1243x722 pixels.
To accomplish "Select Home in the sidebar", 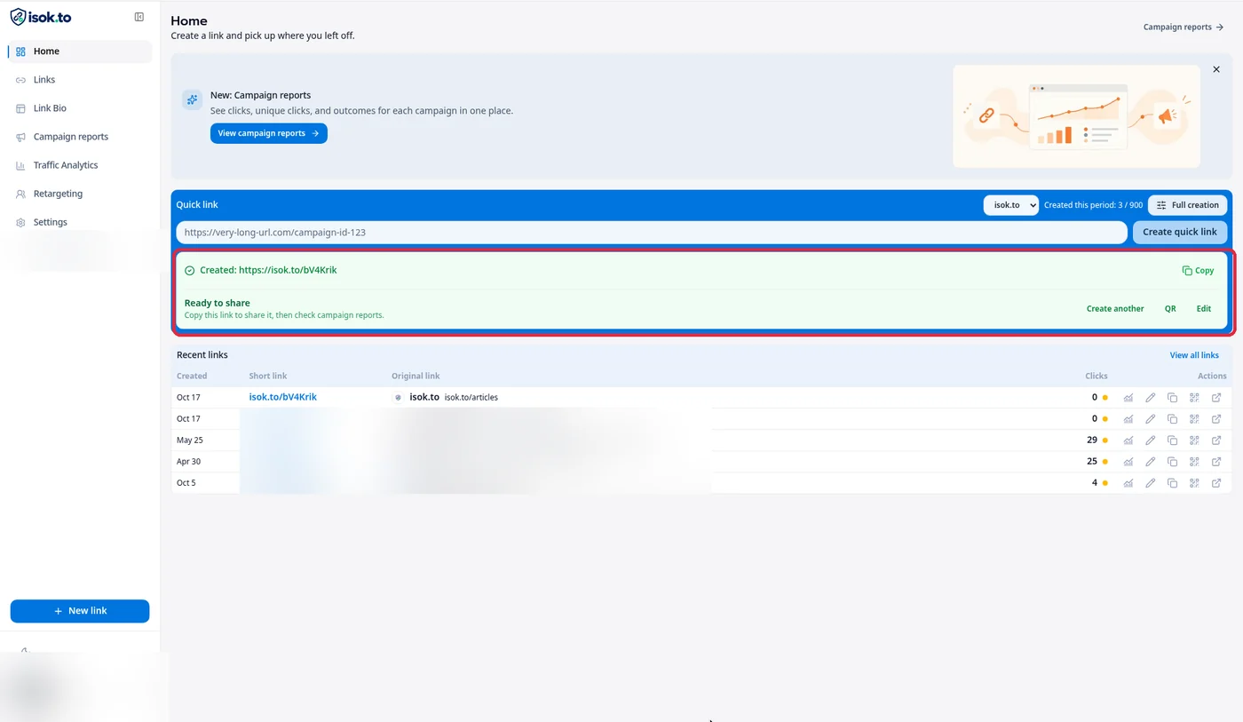I will point(80,52).
